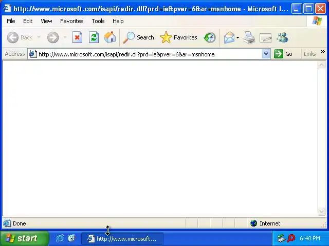Viewport: 329px width, 246px height.
Task: Click the Start button
Action: (24, 238)
